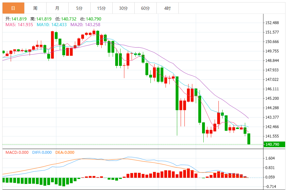Click the DEA: 0.000 label

tap(65, 152)
